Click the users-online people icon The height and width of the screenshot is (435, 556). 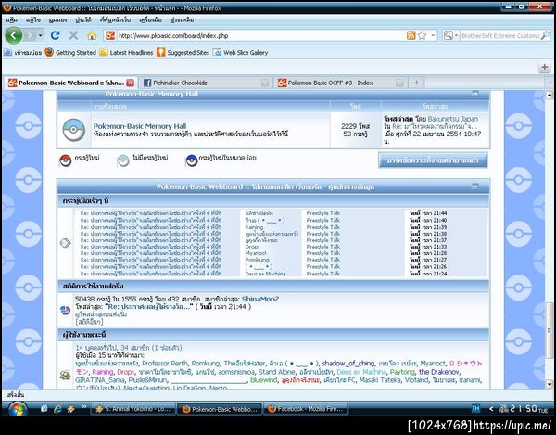pos(65,375)
